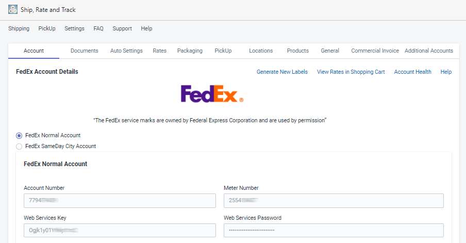Switch to the Account tab
This screenshot has height=243, width=466.
pyautogui.click(x=34, y=51)
